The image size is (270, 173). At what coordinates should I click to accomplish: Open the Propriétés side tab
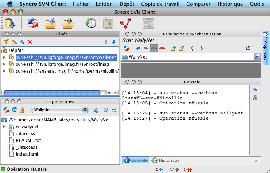point(266,48)
